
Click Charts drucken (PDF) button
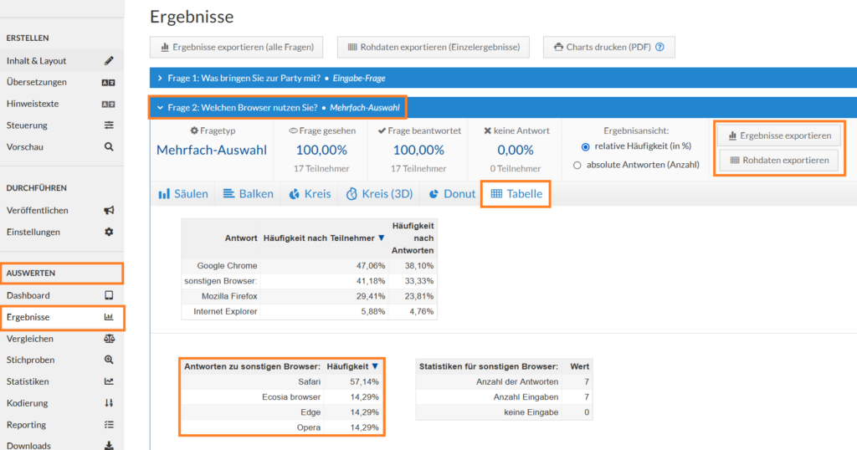coord(609,47)
